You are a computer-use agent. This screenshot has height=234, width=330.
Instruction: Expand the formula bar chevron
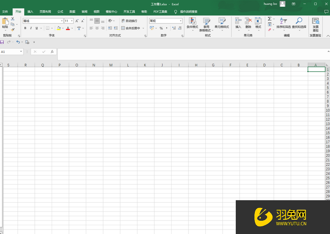pyautogui.click(x=328, y=51)
